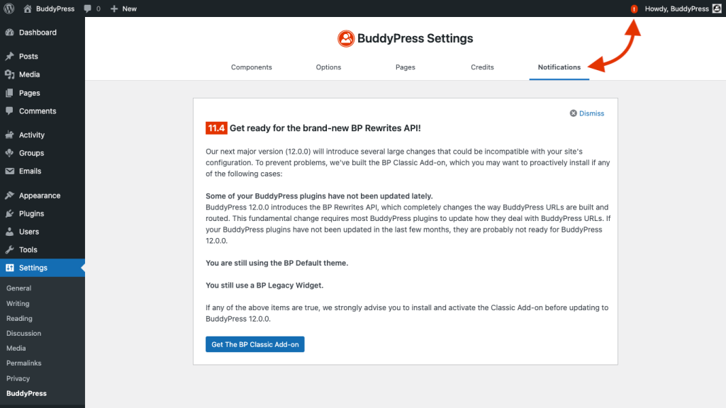Click Get The BP Classic Add-on button

click(255, 344)
